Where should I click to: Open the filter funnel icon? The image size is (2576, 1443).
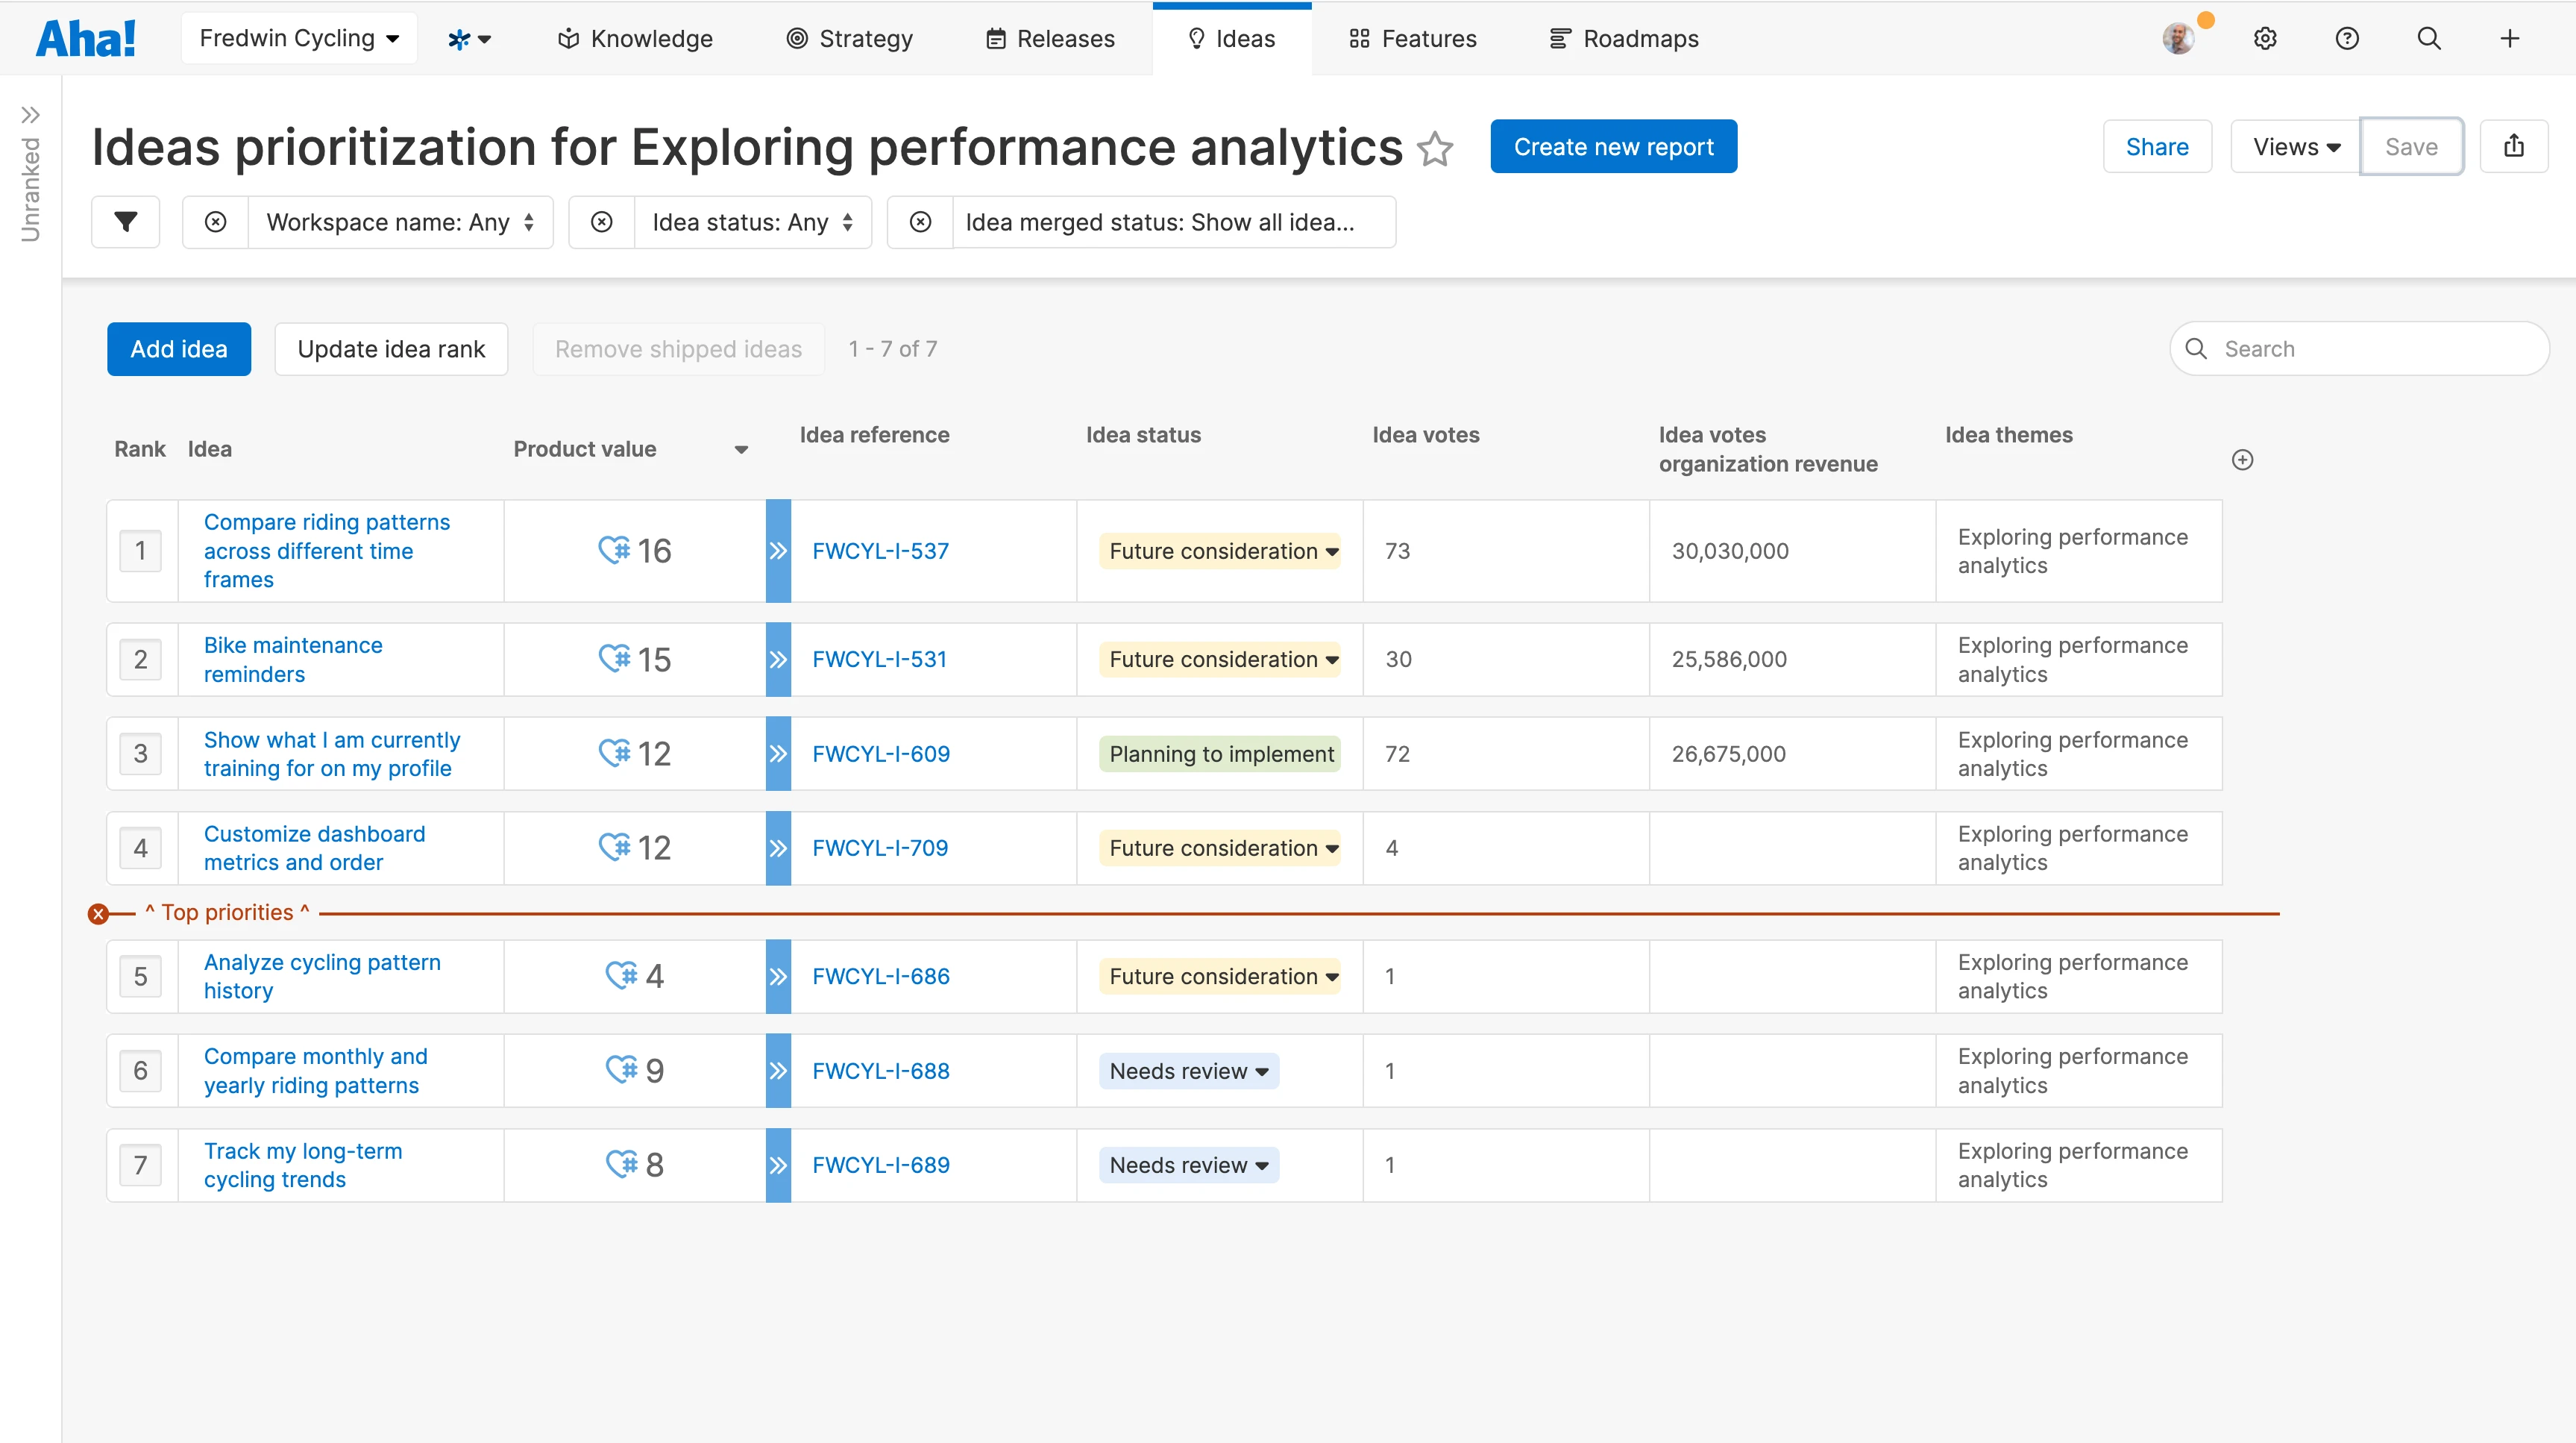pos(125,222)
